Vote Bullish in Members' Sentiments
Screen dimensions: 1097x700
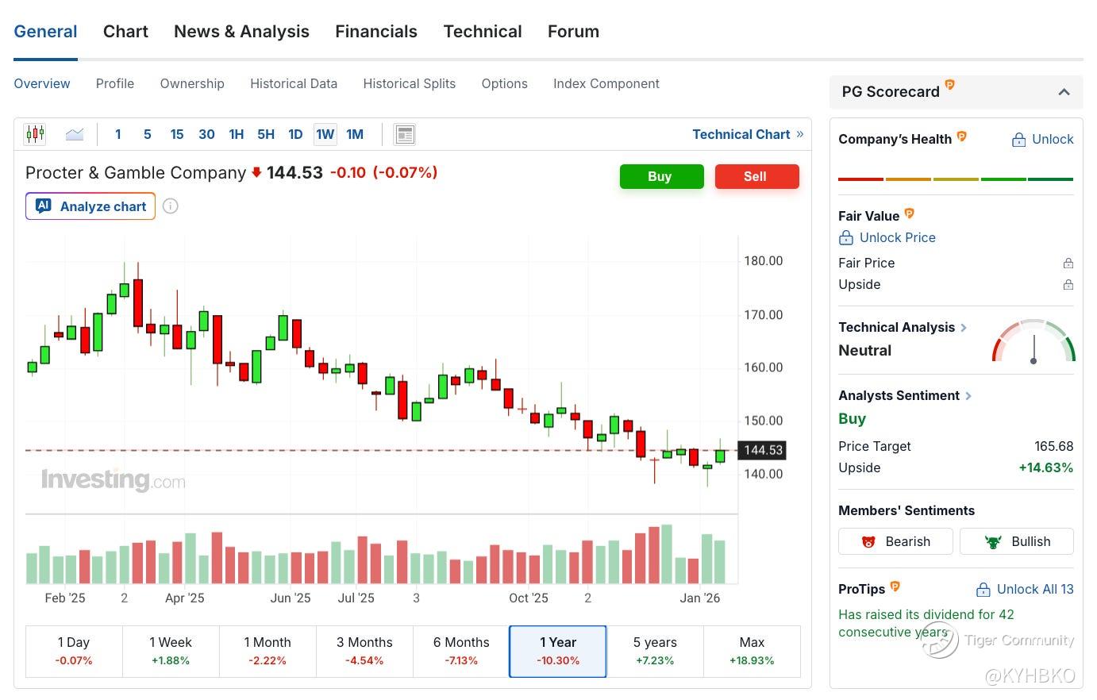(x=1017, y=541)
